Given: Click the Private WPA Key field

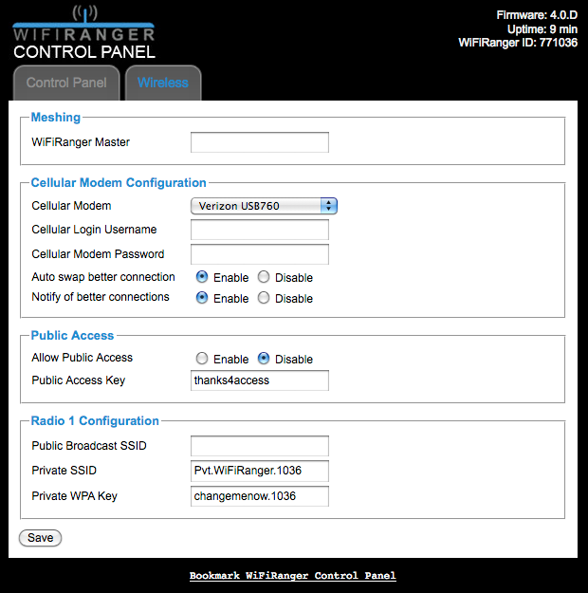Looking at the screenshot, I should 260,496.
